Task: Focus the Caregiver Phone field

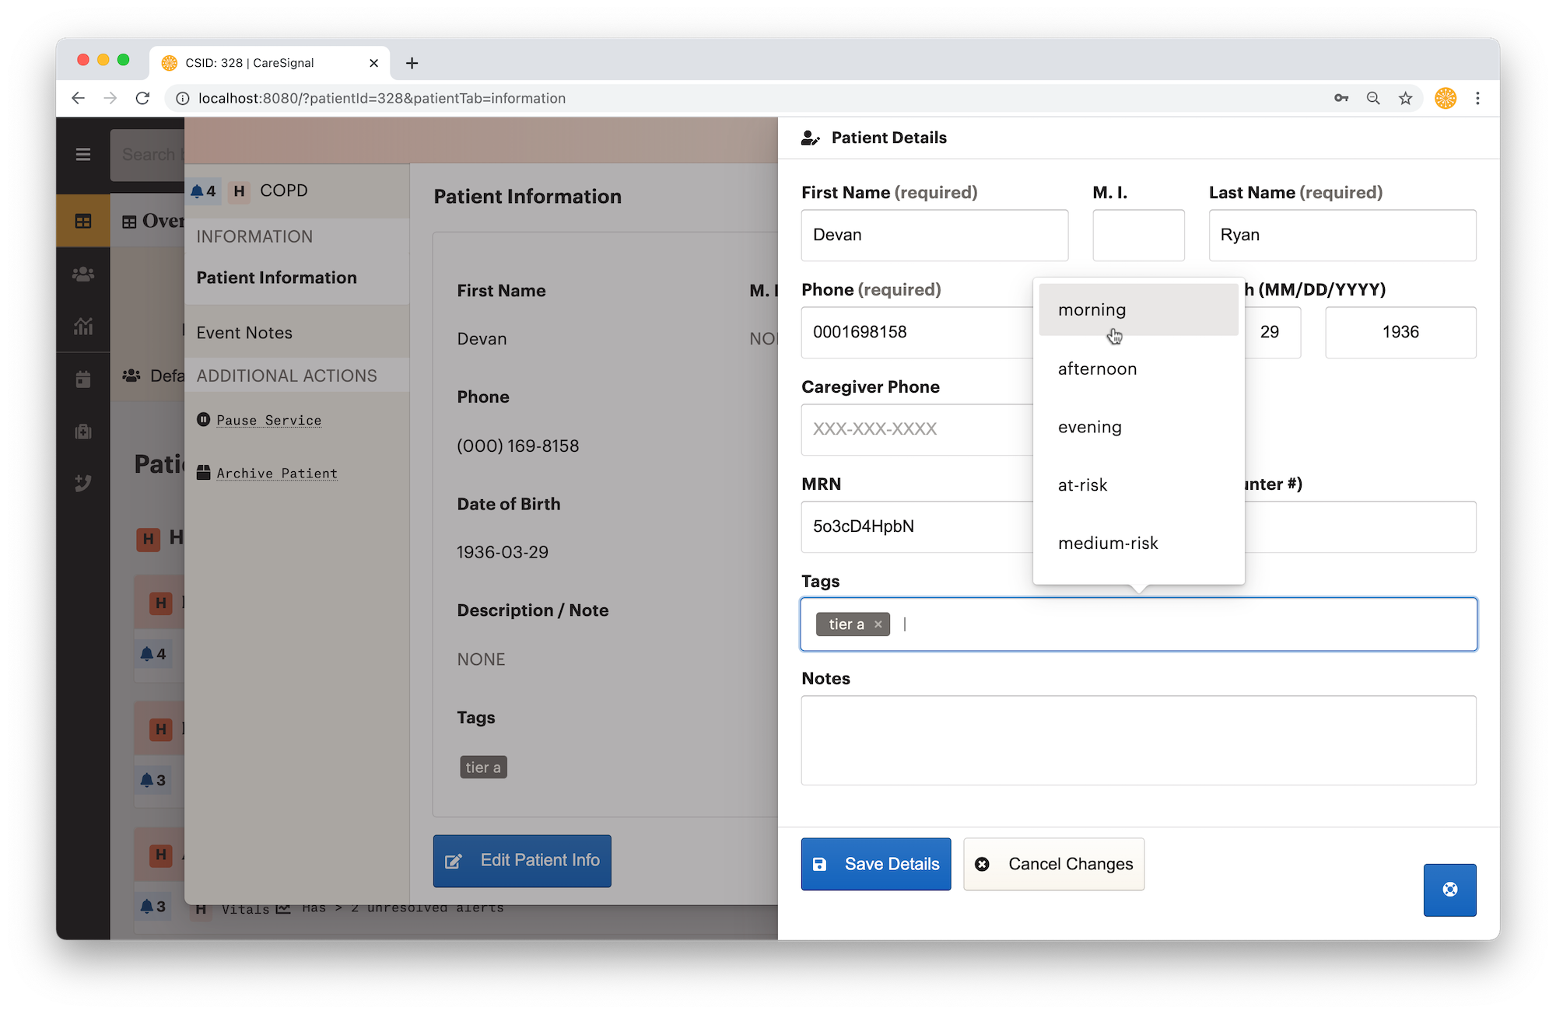Action: (918, 429)
